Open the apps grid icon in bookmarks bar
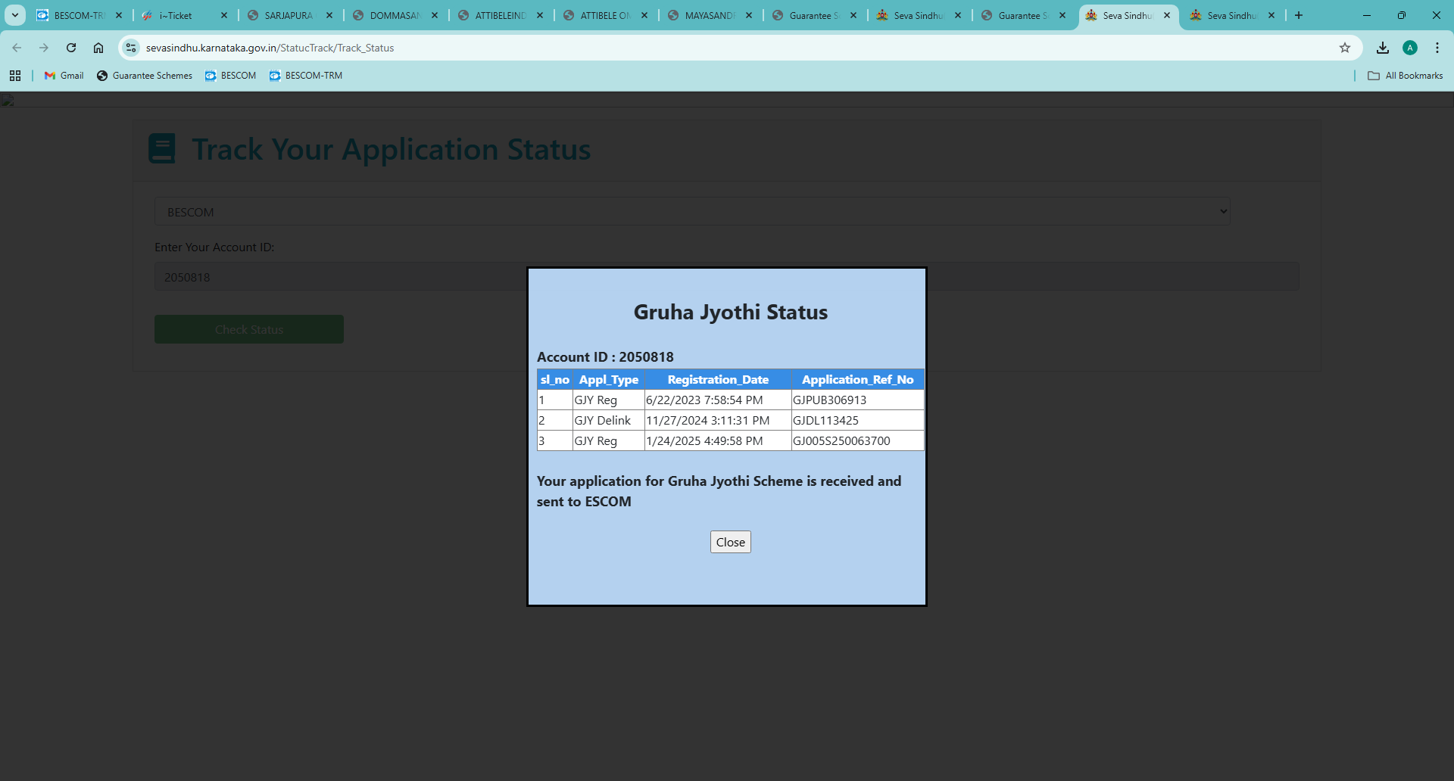Image resolution: width=1454 pixels, height=781 pixels. [x=15, y=76]
